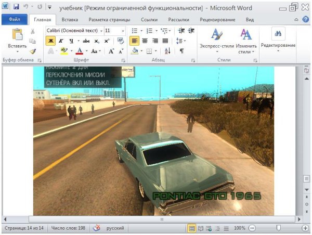The height and width of the screenshot is (235, 312).
Task: Open the Файл tab
Action: click(x=15, y=20)
